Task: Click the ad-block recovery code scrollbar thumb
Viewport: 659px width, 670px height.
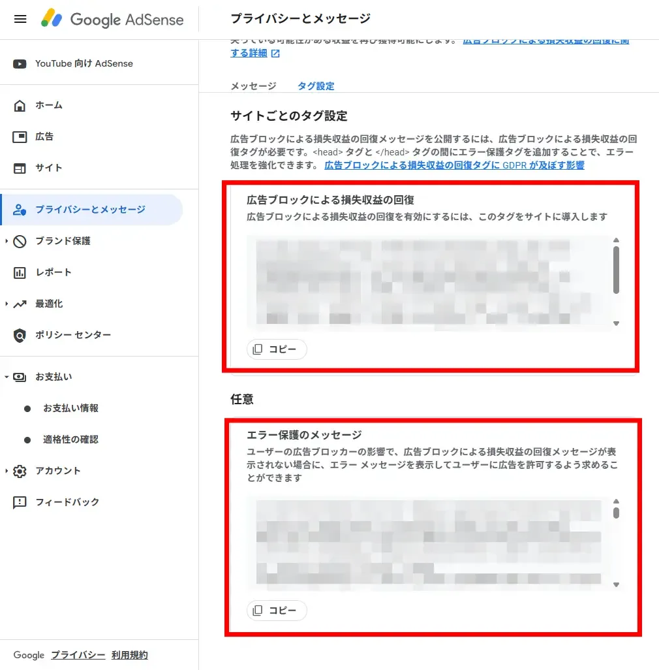Action: tap(616, 270)
